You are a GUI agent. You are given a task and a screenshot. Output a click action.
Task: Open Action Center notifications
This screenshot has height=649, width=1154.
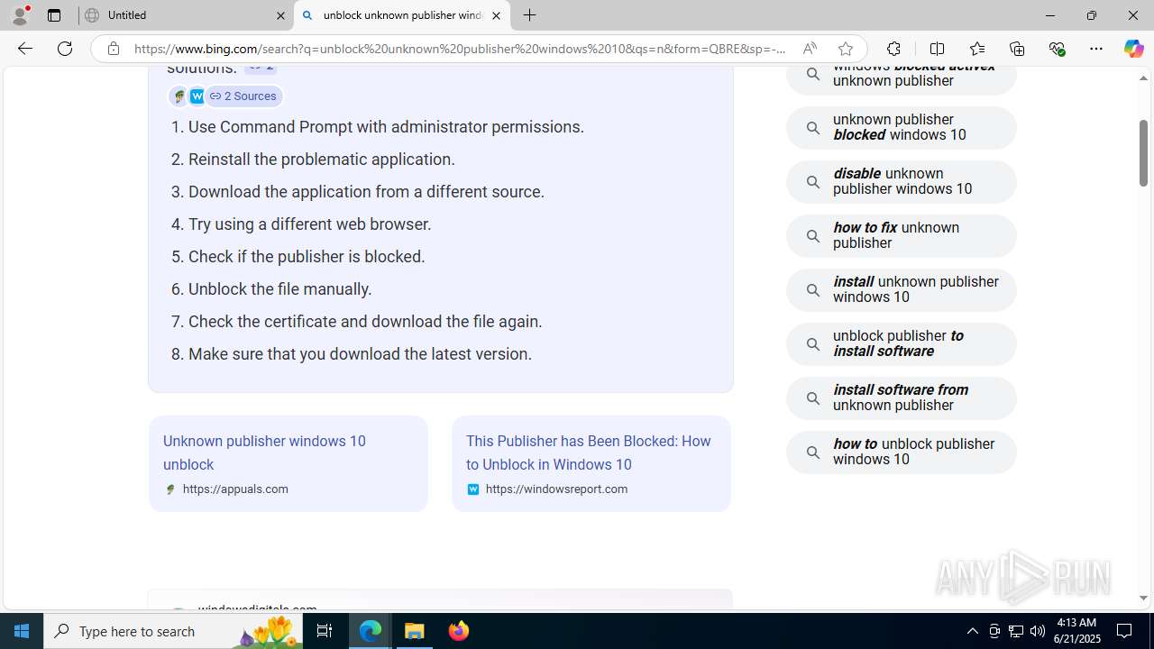click(x=1125, y=631)
